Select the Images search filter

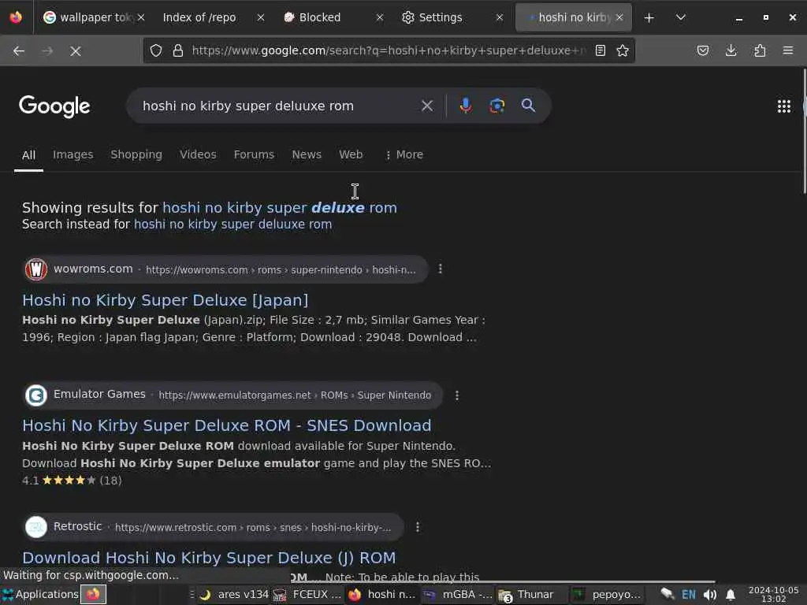click(73, 154)
